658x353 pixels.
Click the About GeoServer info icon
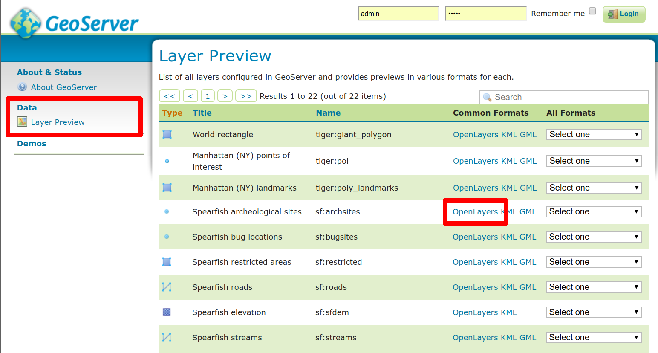(x=22, y=87)
